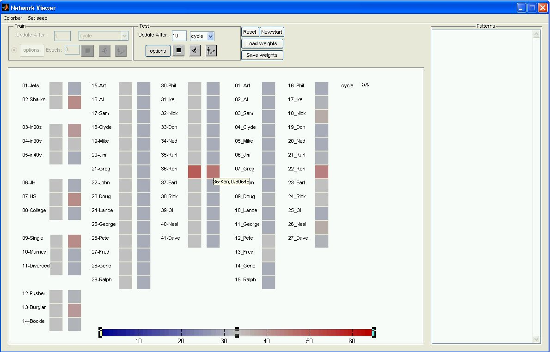Viewport: 550px width, 352px height.
Task: Click the Newstart button
Action: (x=272, y=32)
